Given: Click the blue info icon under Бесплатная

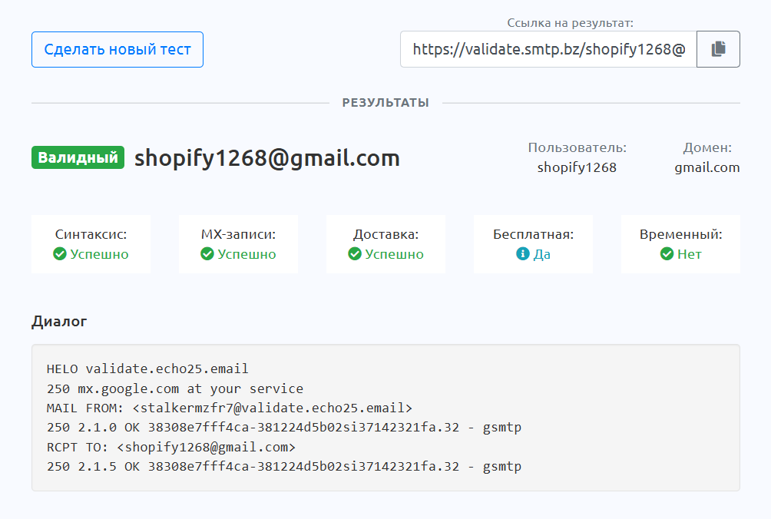Looking at the screenshot, I should (523, 254).
